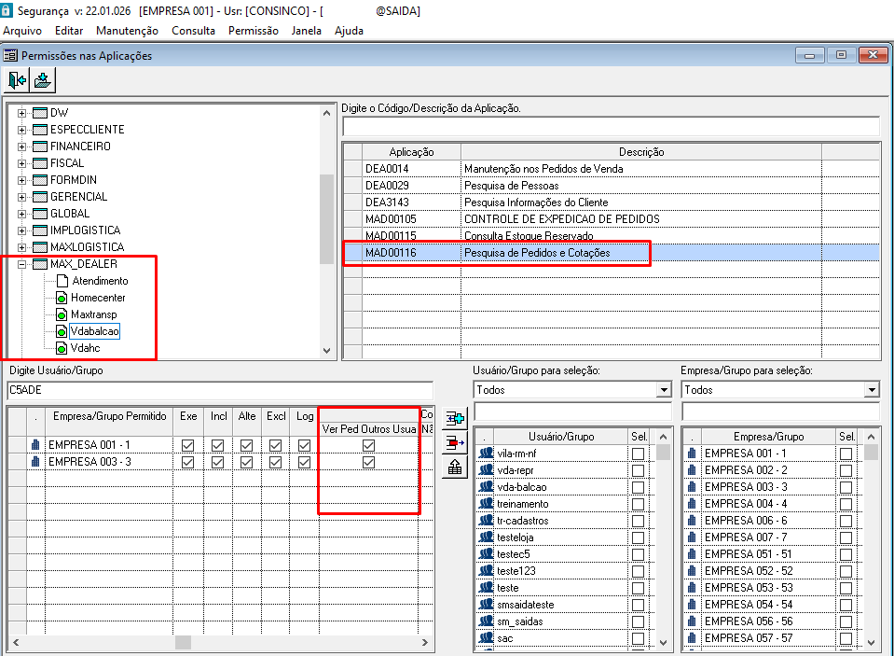Click the remove permission red arrow icon
Image resolution: width=894 pixels, height=656 pixels.
pyautogui.click(x=455, y=442)
